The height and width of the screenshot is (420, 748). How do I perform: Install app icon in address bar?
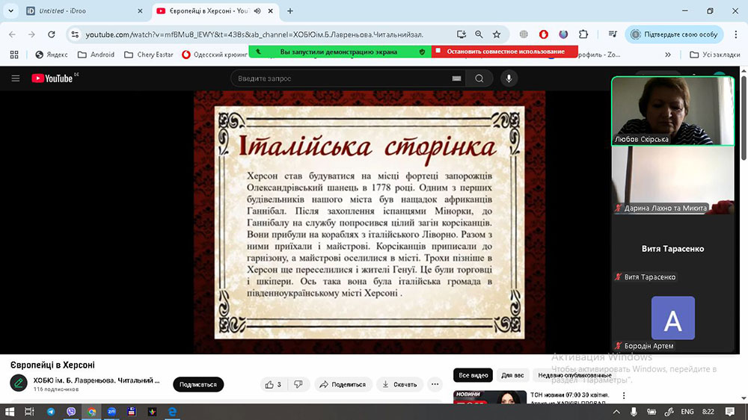coord(461,34)
